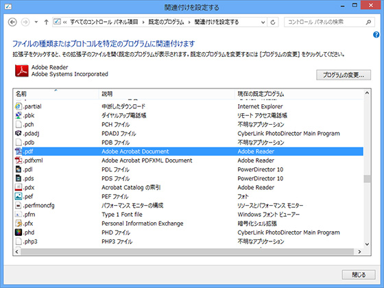The height and width of the screenshot is (288, 384).
Task: Click the 閉じる button
Action: [359, 274]
